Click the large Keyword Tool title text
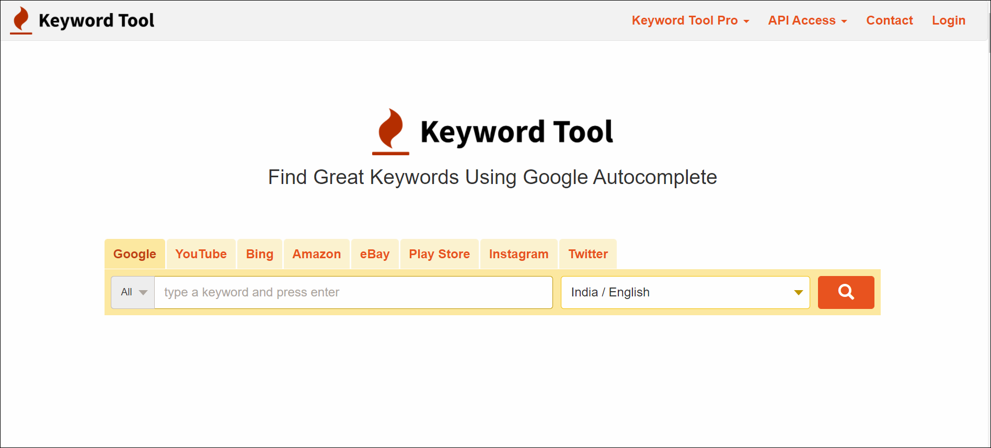This screenshot has width=991, height=448. click(517, 132)
